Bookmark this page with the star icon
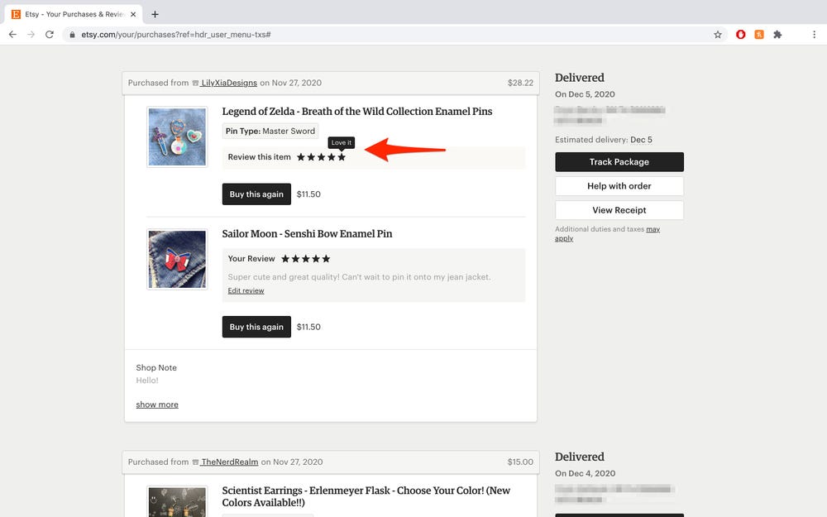The image size is (827, 517). [x=718, y=34]
